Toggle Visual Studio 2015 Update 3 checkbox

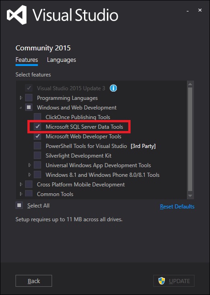[29, 88]
